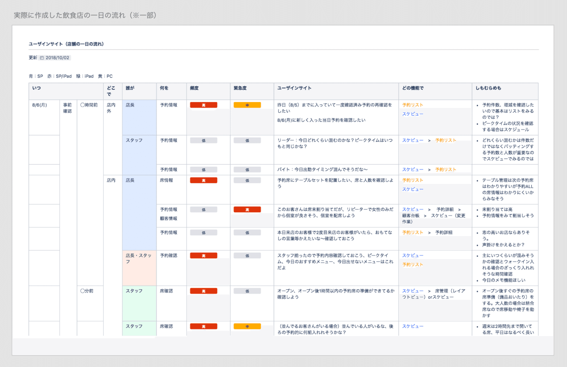Open 予約リスト link in 本日来店のお客様 row

click(x=413, y=233)
